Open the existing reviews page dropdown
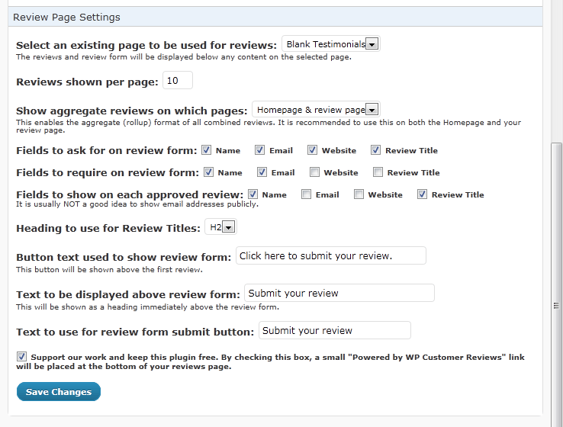Screen dimensions: 563x427 tap(330, 44)
